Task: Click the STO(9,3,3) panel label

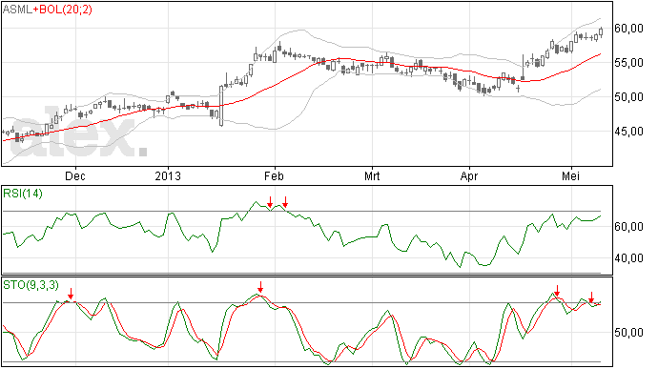Action: tap(31, 285)
